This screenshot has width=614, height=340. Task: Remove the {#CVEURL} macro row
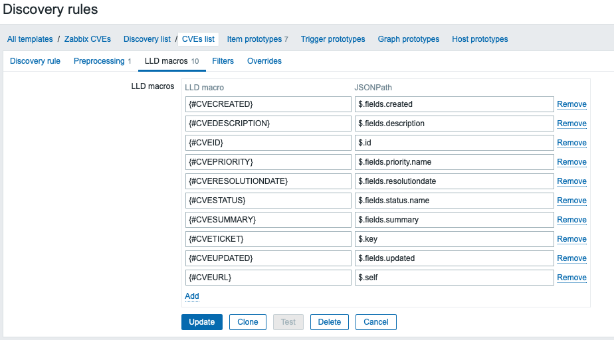pyautogui.click(x=571, y=278)
